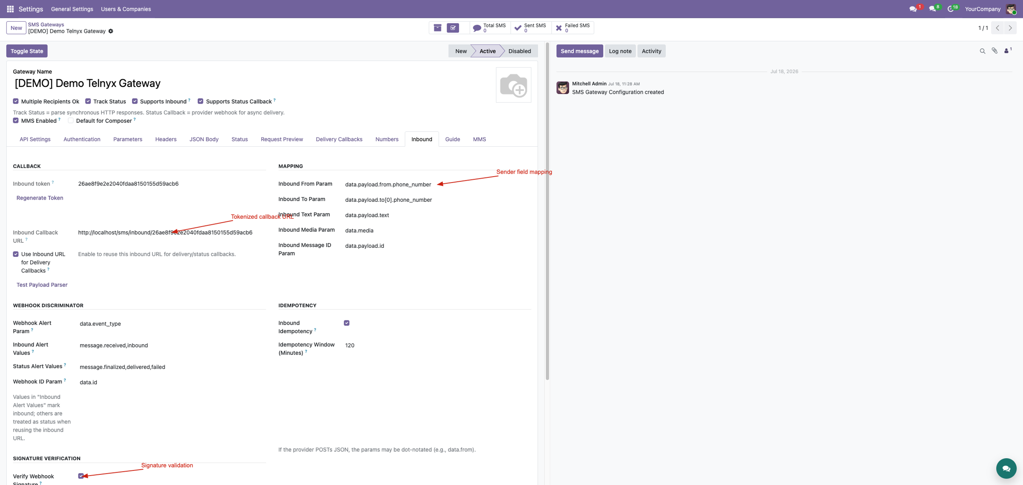
Task: Toggle Use Inbound URL for Delivery Callbacks
Action: 16,254
